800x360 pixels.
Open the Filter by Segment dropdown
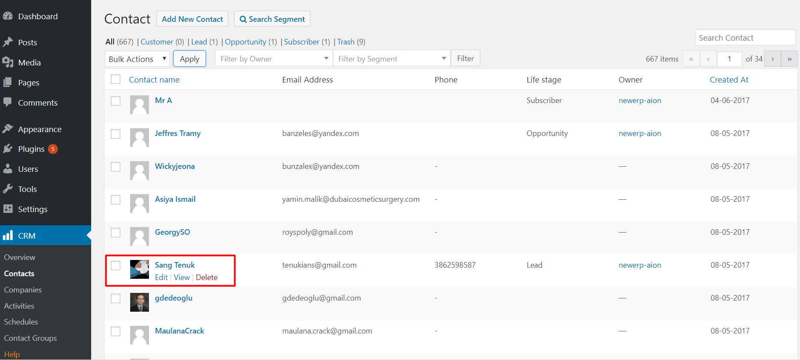tap(392, 59)
